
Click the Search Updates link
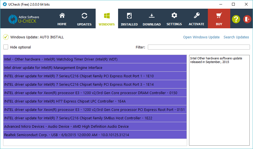tap(236, 37)
